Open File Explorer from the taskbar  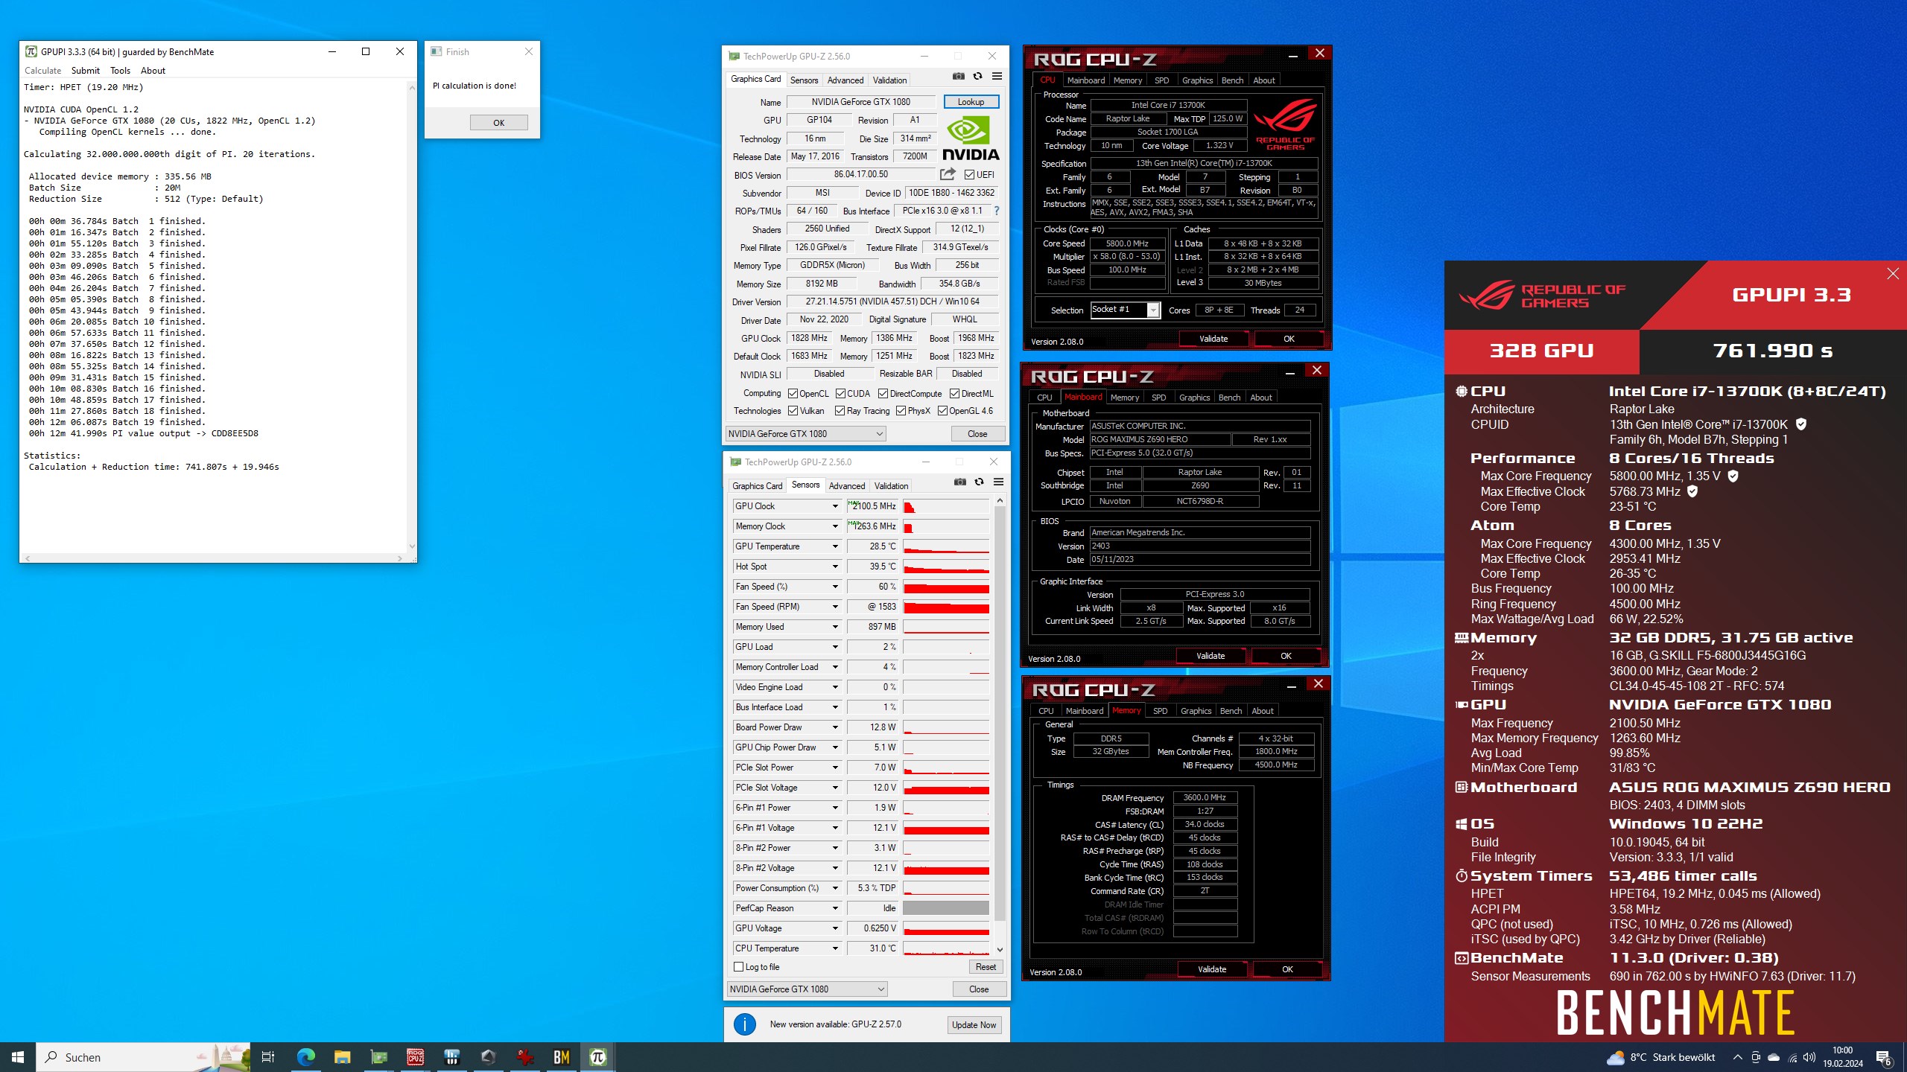[343, 1057]
